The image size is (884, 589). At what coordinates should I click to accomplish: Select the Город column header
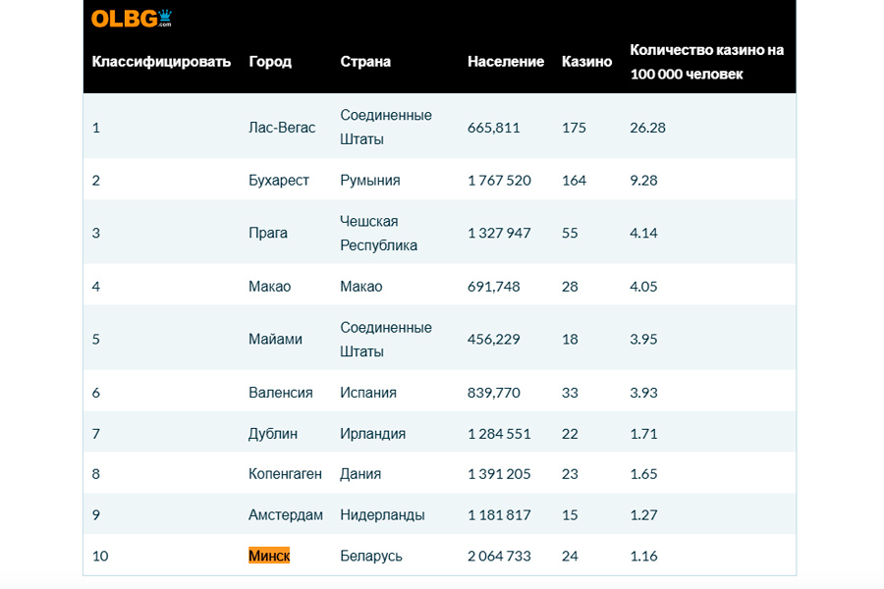(x=270, y=61)
